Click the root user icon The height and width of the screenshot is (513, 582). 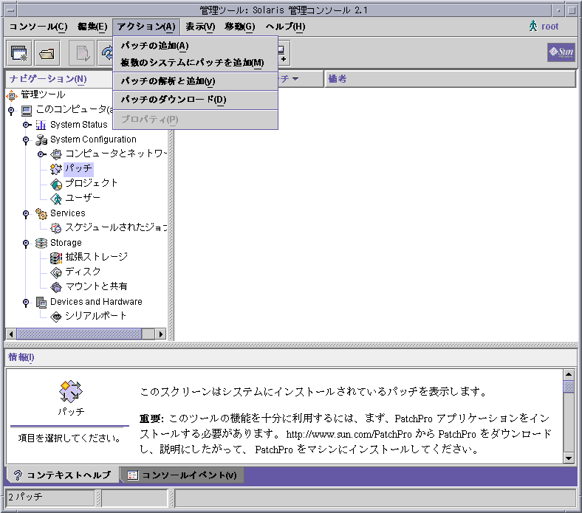pos(533,26)
